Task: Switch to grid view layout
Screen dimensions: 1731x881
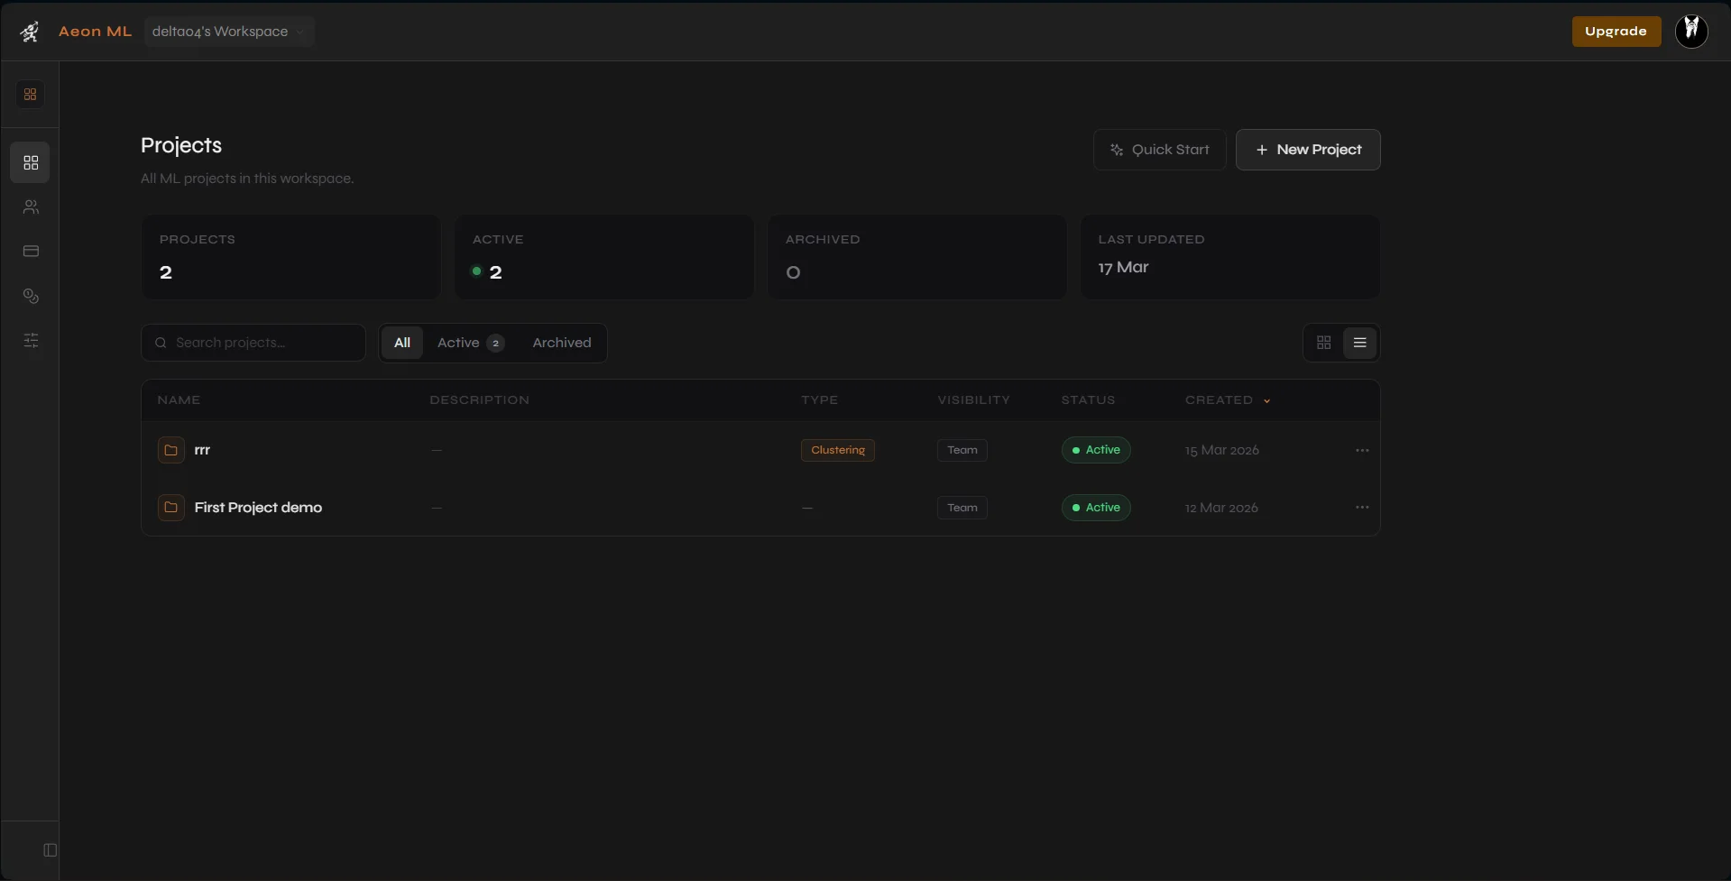Action: (x=1323, y=343)
